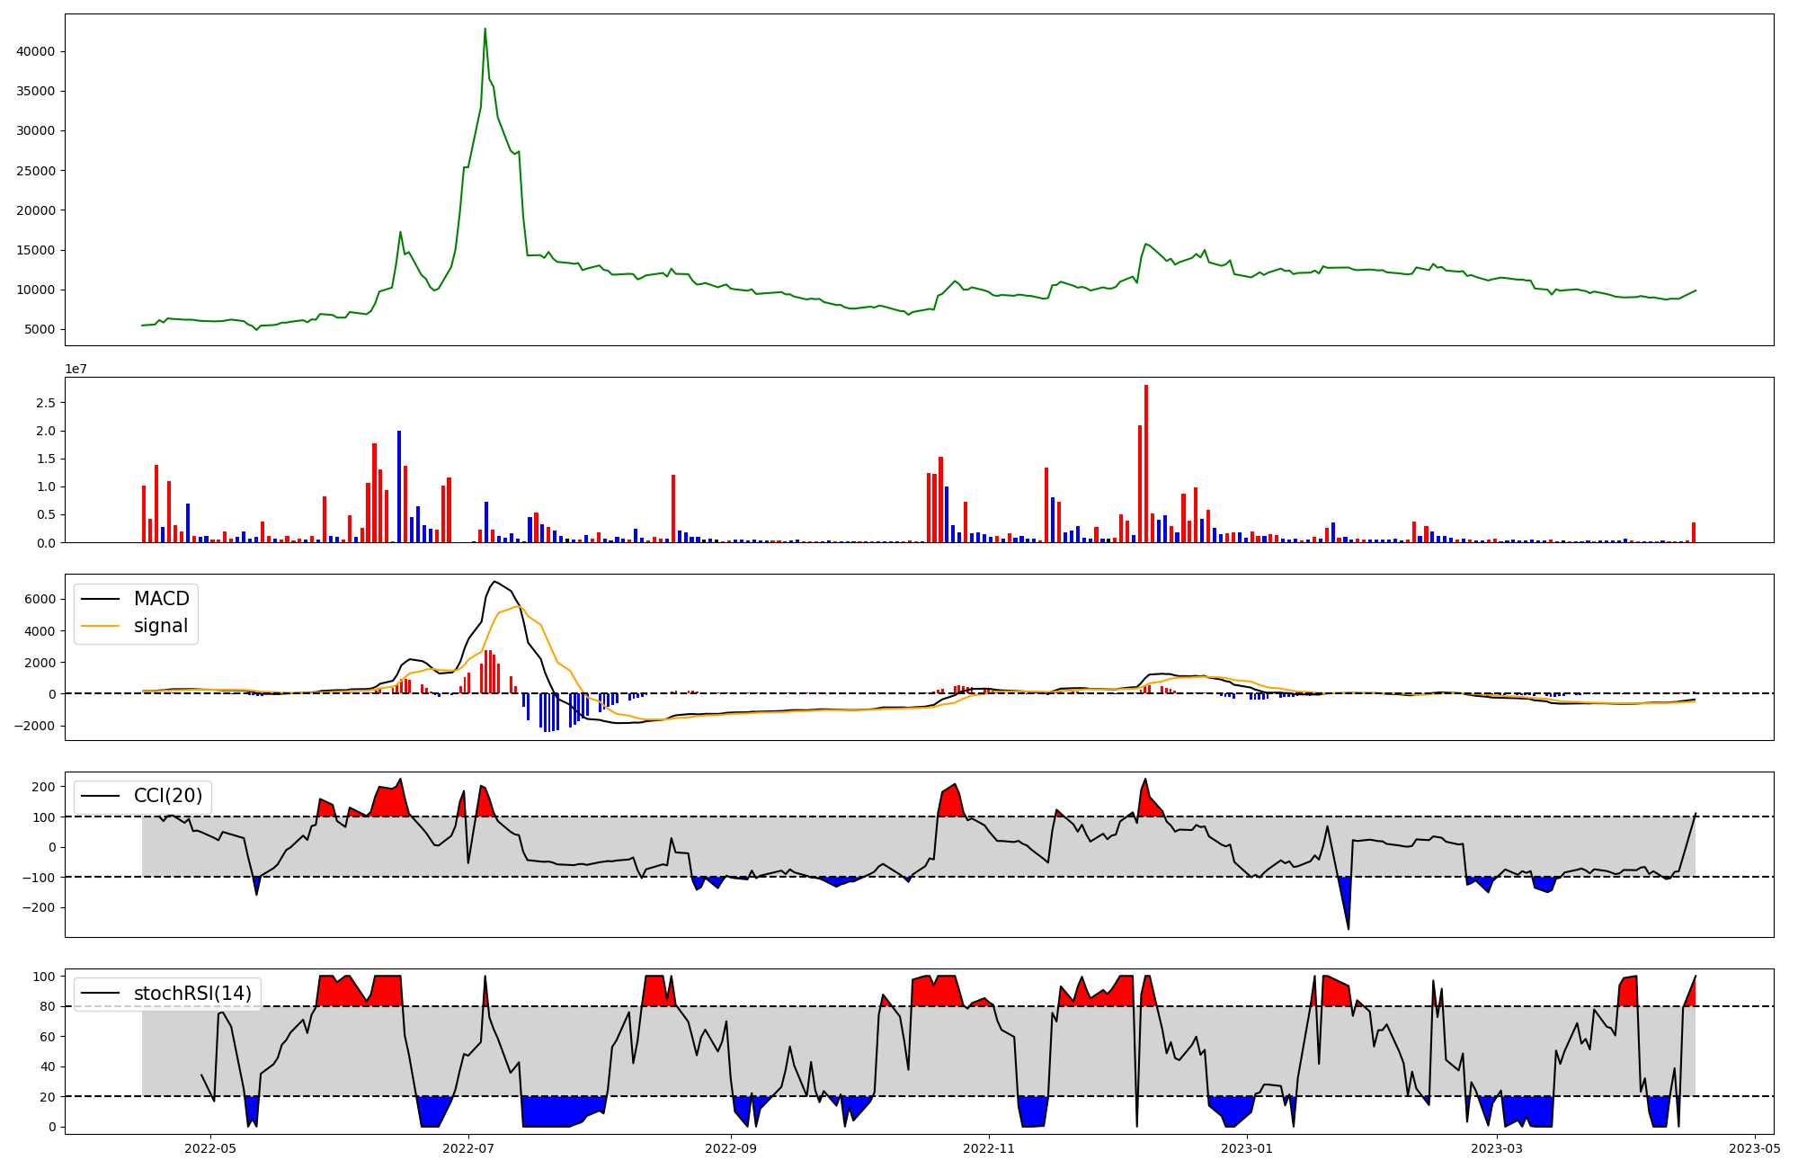Click the 2022-07 date tick label
1798x1169 pixels.
(469, 1148)
